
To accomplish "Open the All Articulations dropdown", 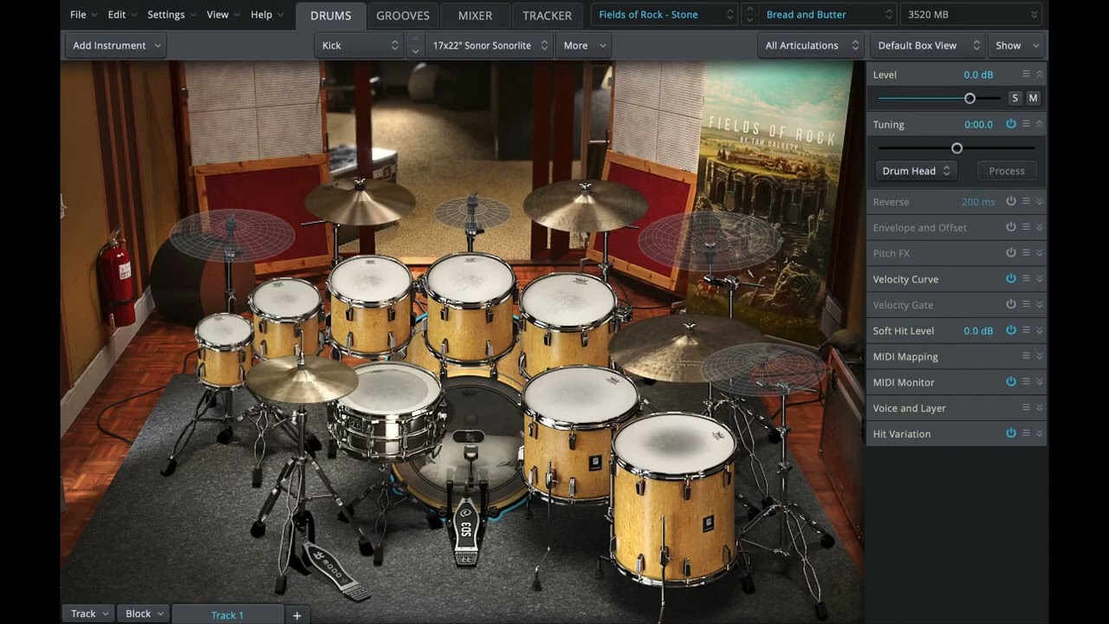I will pyautogui.click(x=811, y=45).
